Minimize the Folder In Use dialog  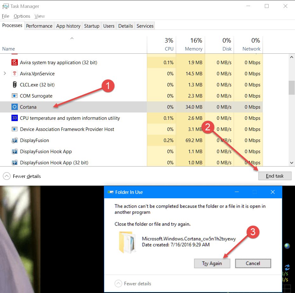(237, 192)
